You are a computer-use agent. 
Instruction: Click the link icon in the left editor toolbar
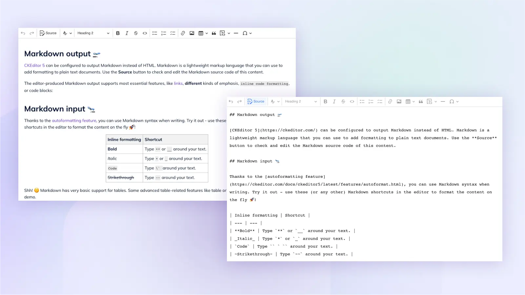[183, 33]
